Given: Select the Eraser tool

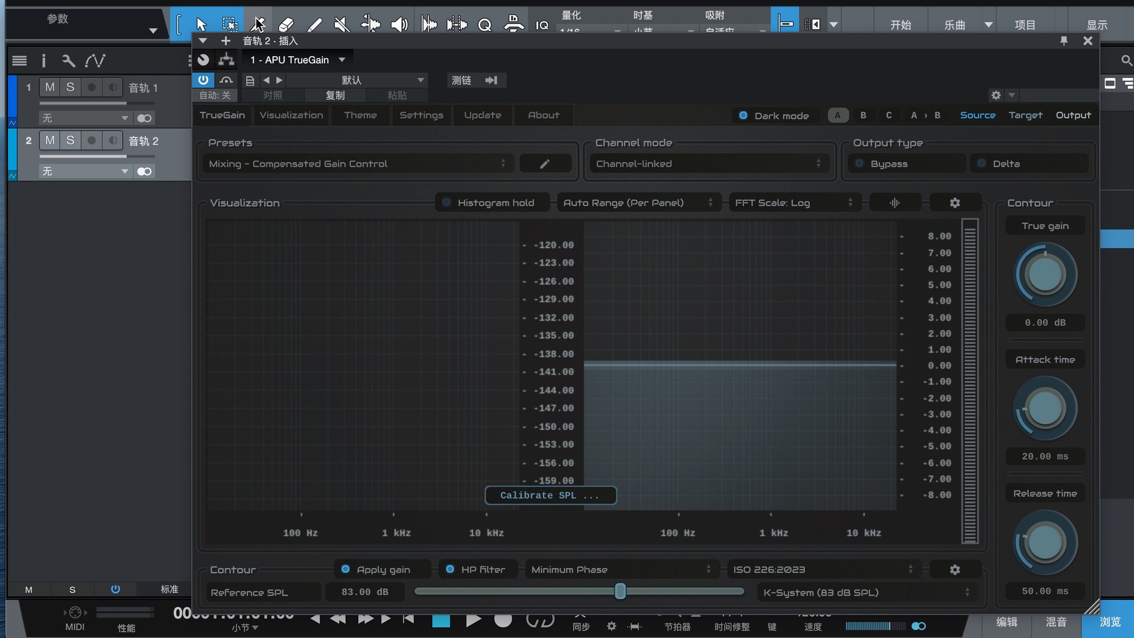Looking at the screenshot, I should tap(286, 24).
